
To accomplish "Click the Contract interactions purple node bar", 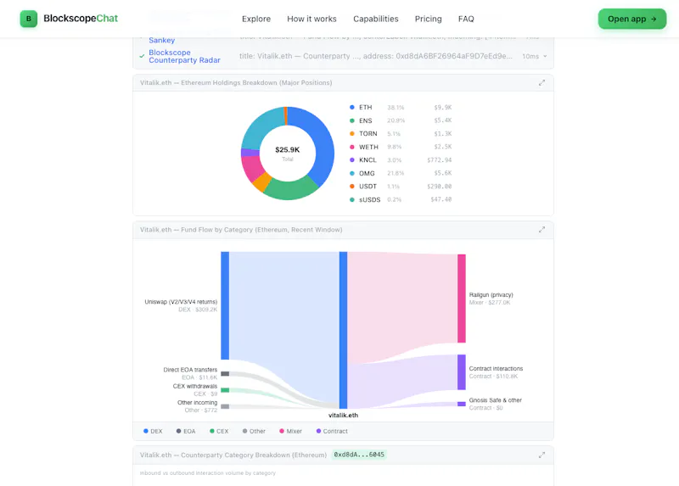I will [462, 372].
